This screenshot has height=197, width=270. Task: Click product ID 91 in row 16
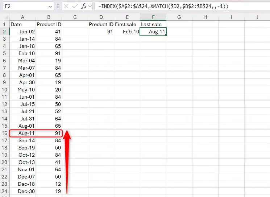[49, 133]
